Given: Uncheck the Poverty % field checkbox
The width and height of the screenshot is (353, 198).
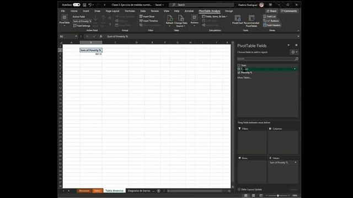Looking at the screenshot, I should 239,73.
